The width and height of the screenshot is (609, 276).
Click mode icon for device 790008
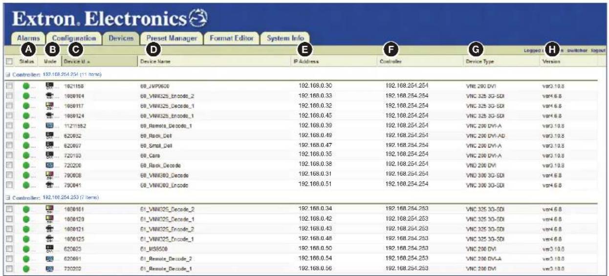(49, 175)
